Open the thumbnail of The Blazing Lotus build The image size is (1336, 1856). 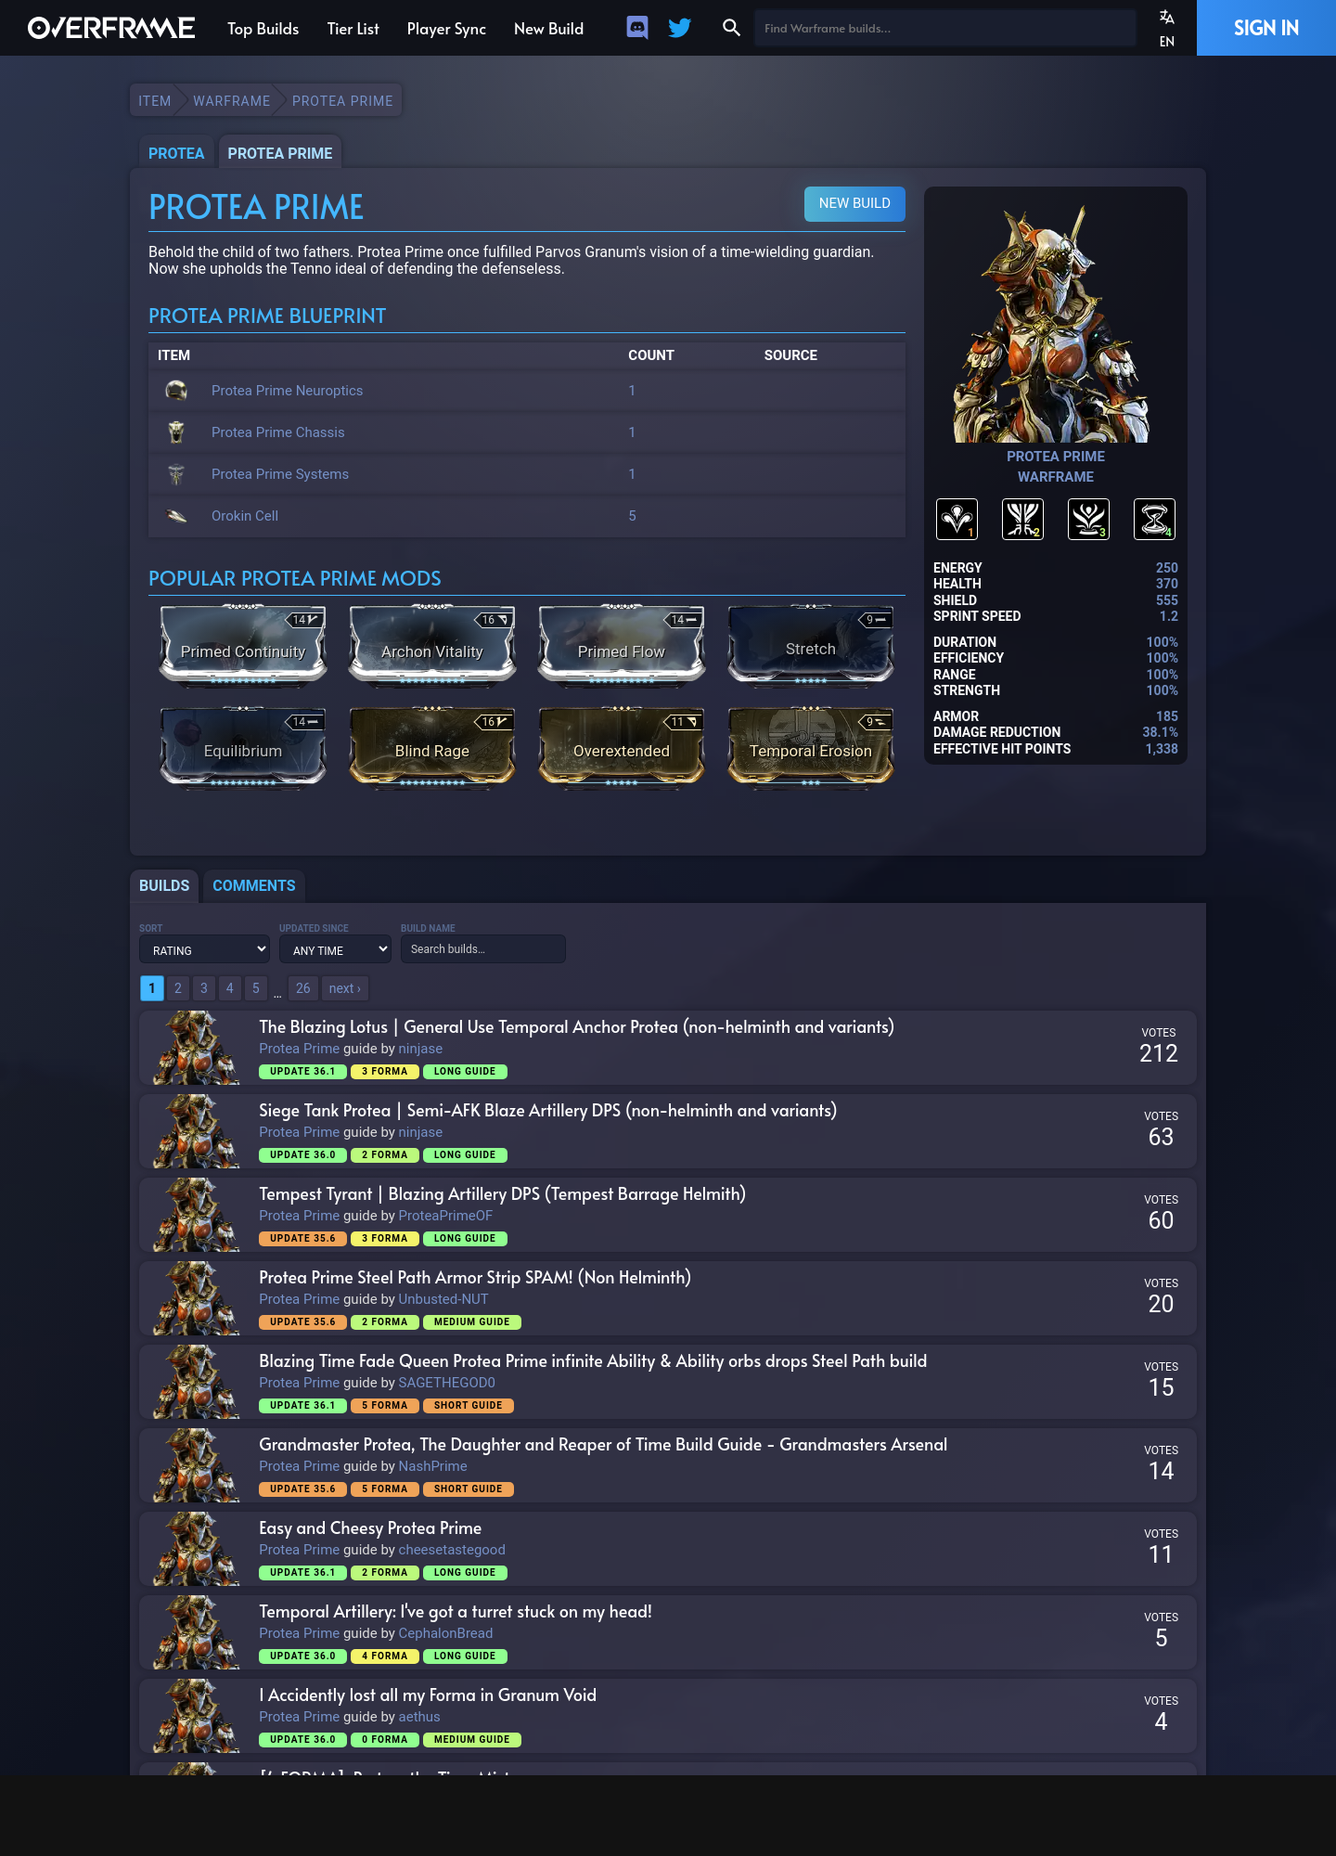pyautogui.click(x=197, y=1048)
